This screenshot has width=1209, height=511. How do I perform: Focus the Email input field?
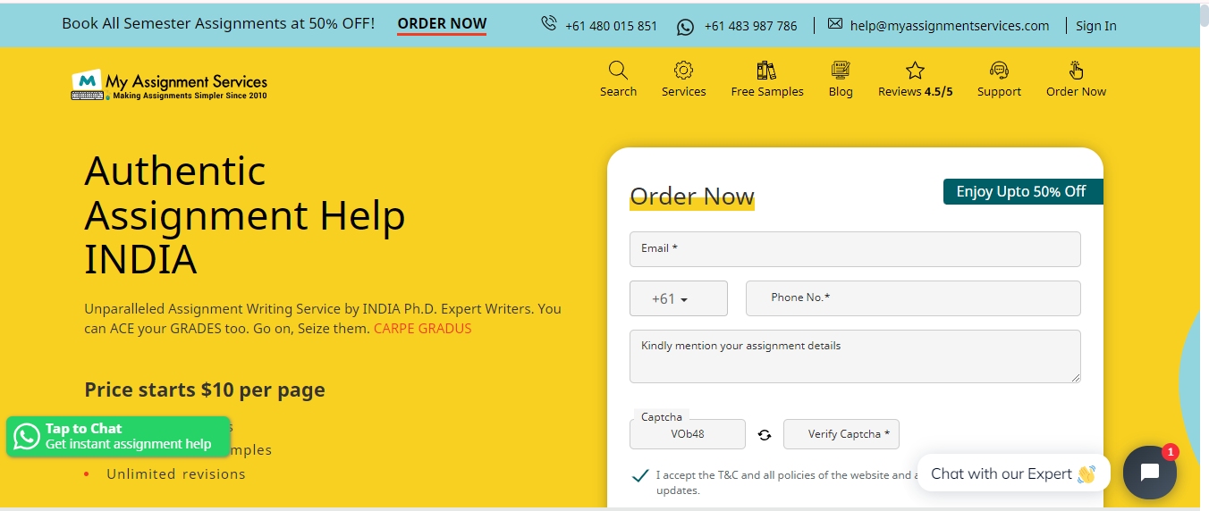[855, 249]
